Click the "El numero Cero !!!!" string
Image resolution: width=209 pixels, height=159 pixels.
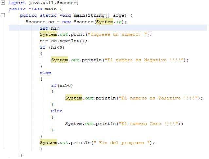148,124
